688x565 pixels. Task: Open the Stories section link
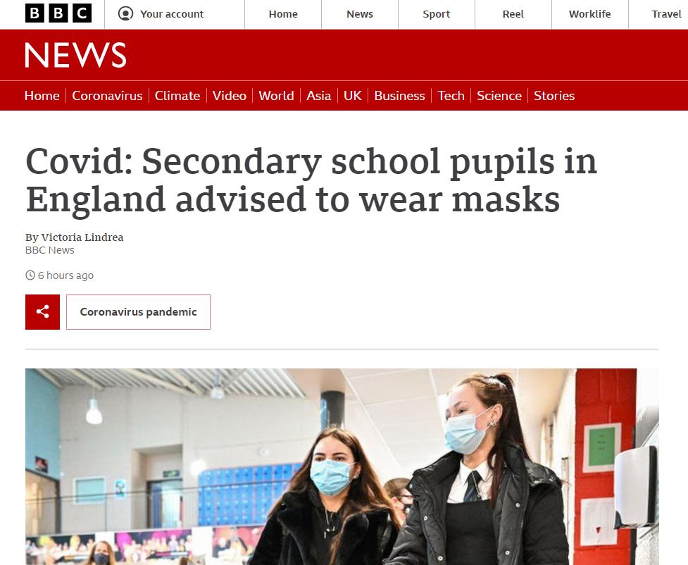[553, 96]
